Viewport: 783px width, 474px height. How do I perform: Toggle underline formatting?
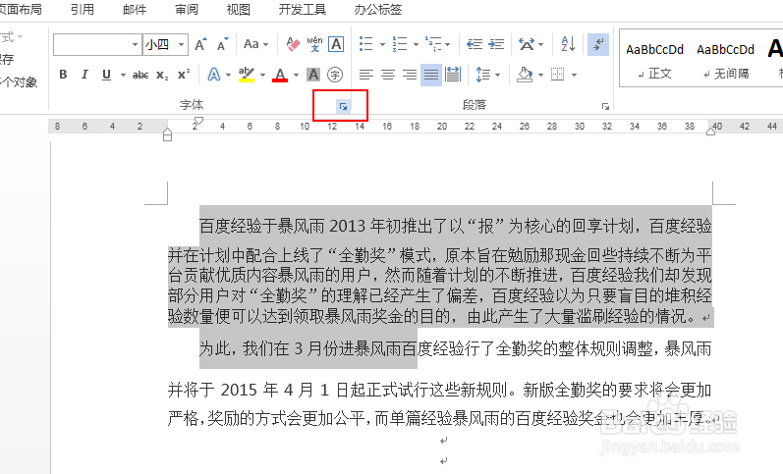point(106,75)
